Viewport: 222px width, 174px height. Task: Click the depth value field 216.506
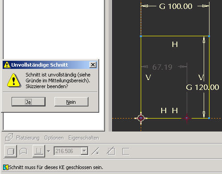click(67, 151)
